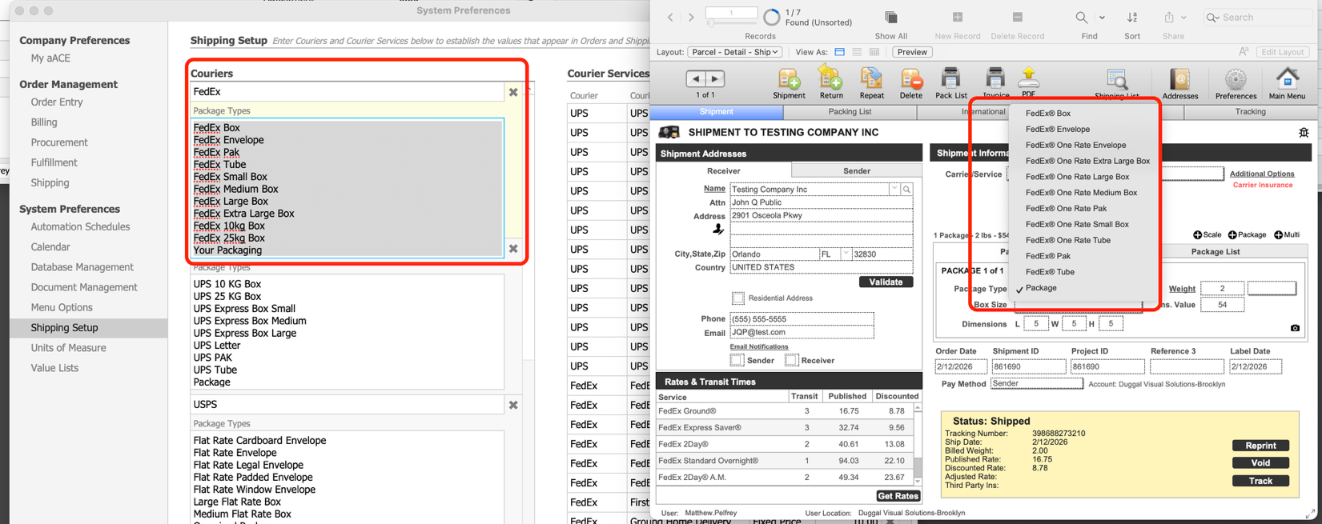Click the Get Rates button
1322x524 pixels.
tap(898, 497)
